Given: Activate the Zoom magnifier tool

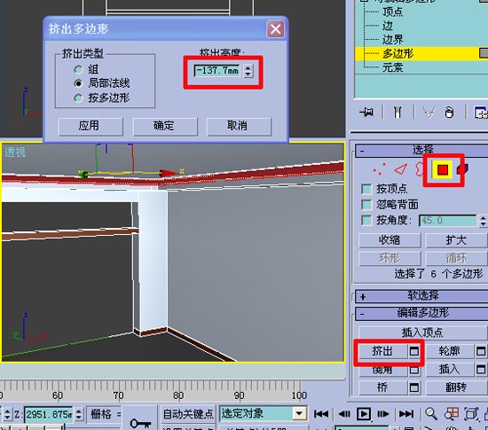Looking at the screenshot, I should tap(431, 414).
